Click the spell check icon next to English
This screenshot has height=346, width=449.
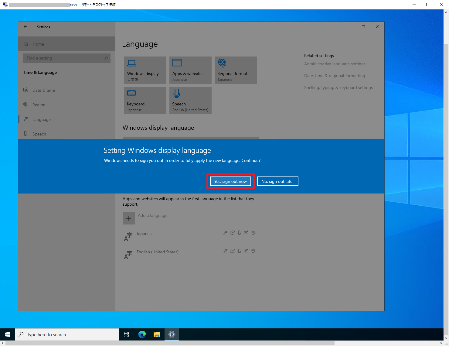253,251
